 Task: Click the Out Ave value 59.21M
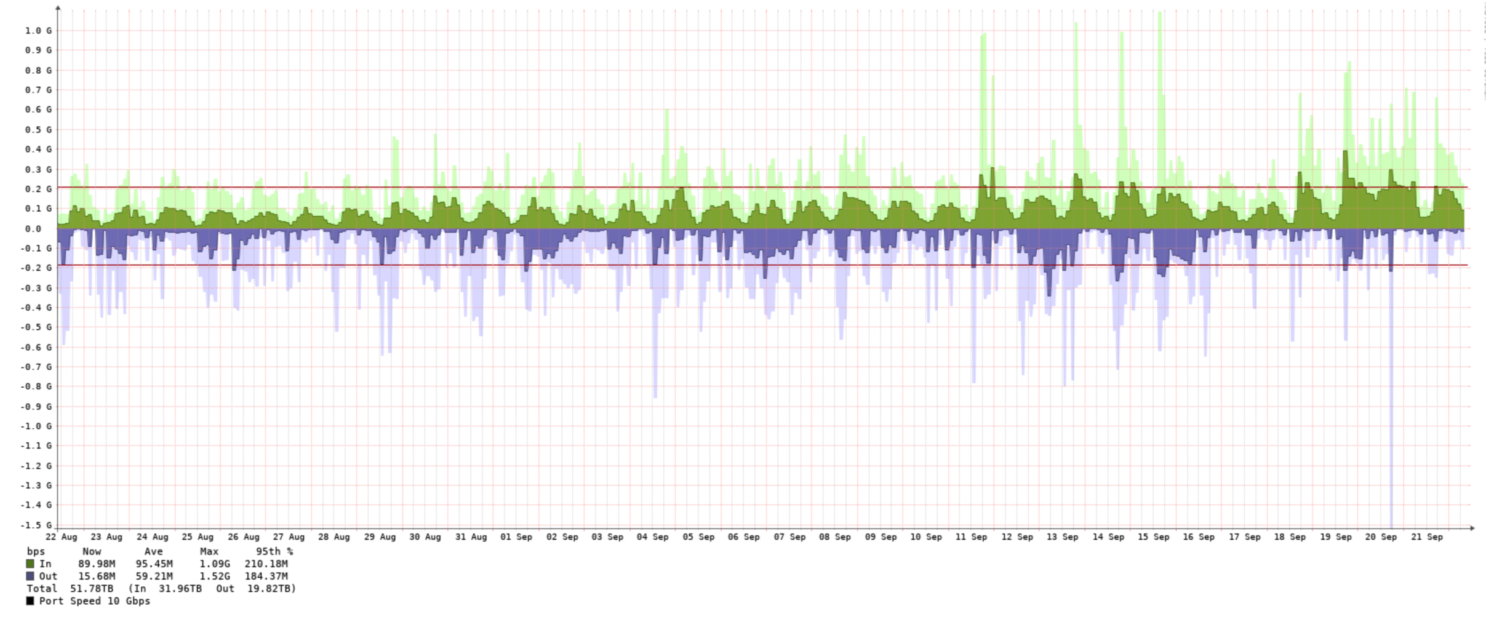tap(154, 576)
